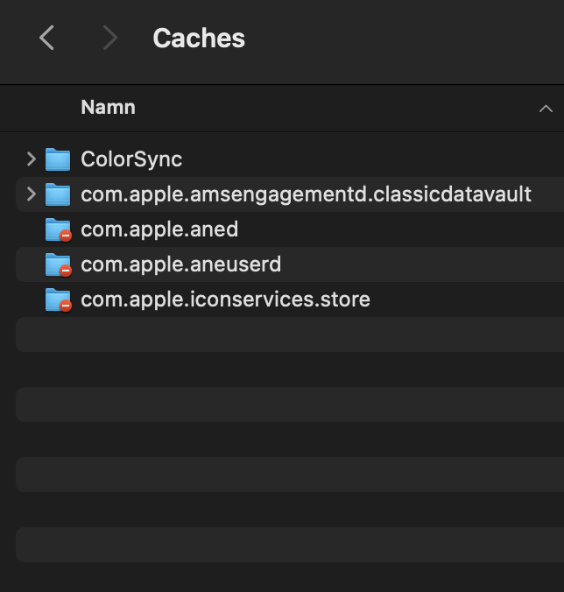Click the com.apple.amsengagementd.classicdatavault folder icon
This screenshot has height=592, width=564.
pos(58,194)
